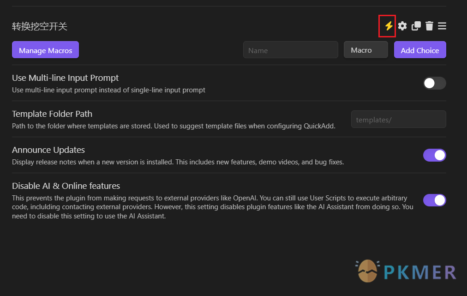Click the Add Choice button
The height and width of the screenshot is (296, 467).
coord(419,50)
